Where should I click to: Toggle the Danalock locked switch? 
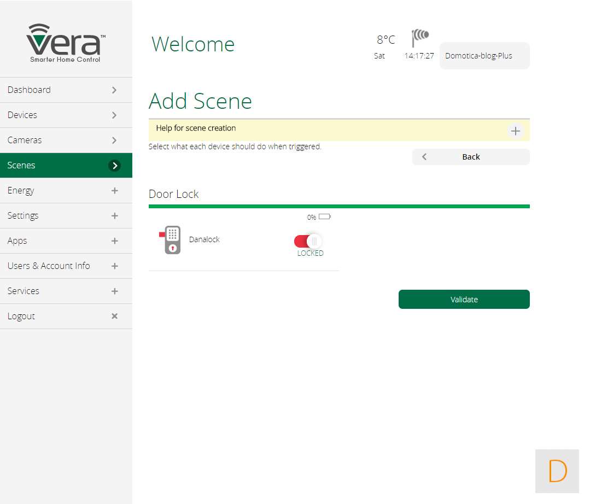(x=308, y=241)
